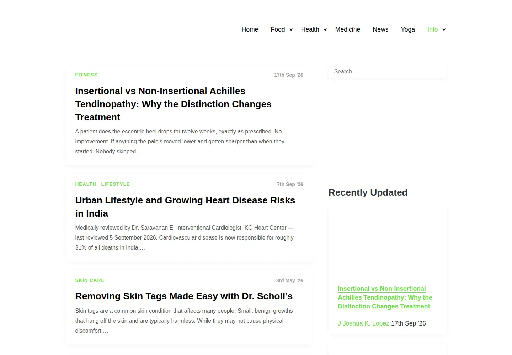Click excerpt starting 'Medically reviewed by Dr. Saravanan'
This screenshot has height=355, width=512.
click(x=184, y=237)
